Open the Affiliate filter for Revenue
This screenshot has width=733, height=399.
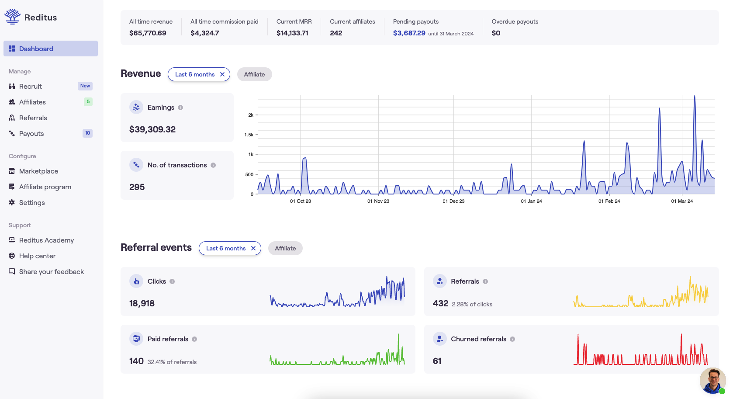[254, 74]
